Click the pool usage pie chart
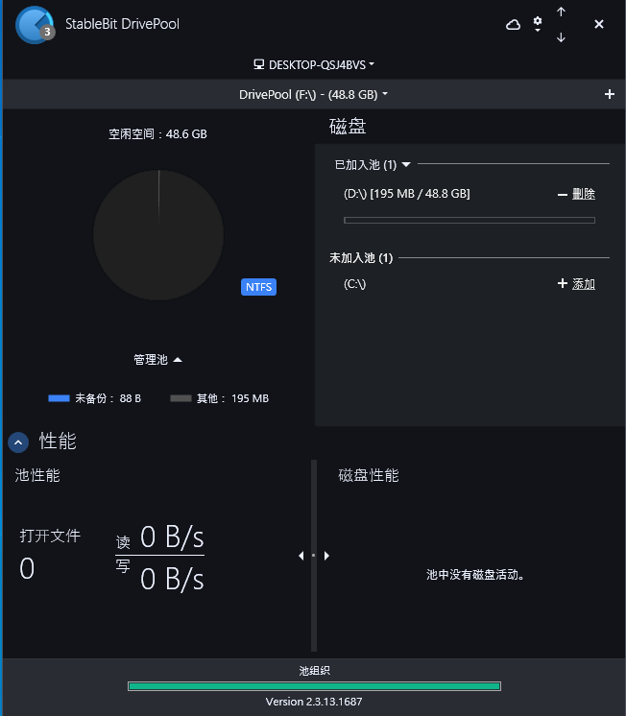This screenshot has width=626, height=716. point(158,235)
